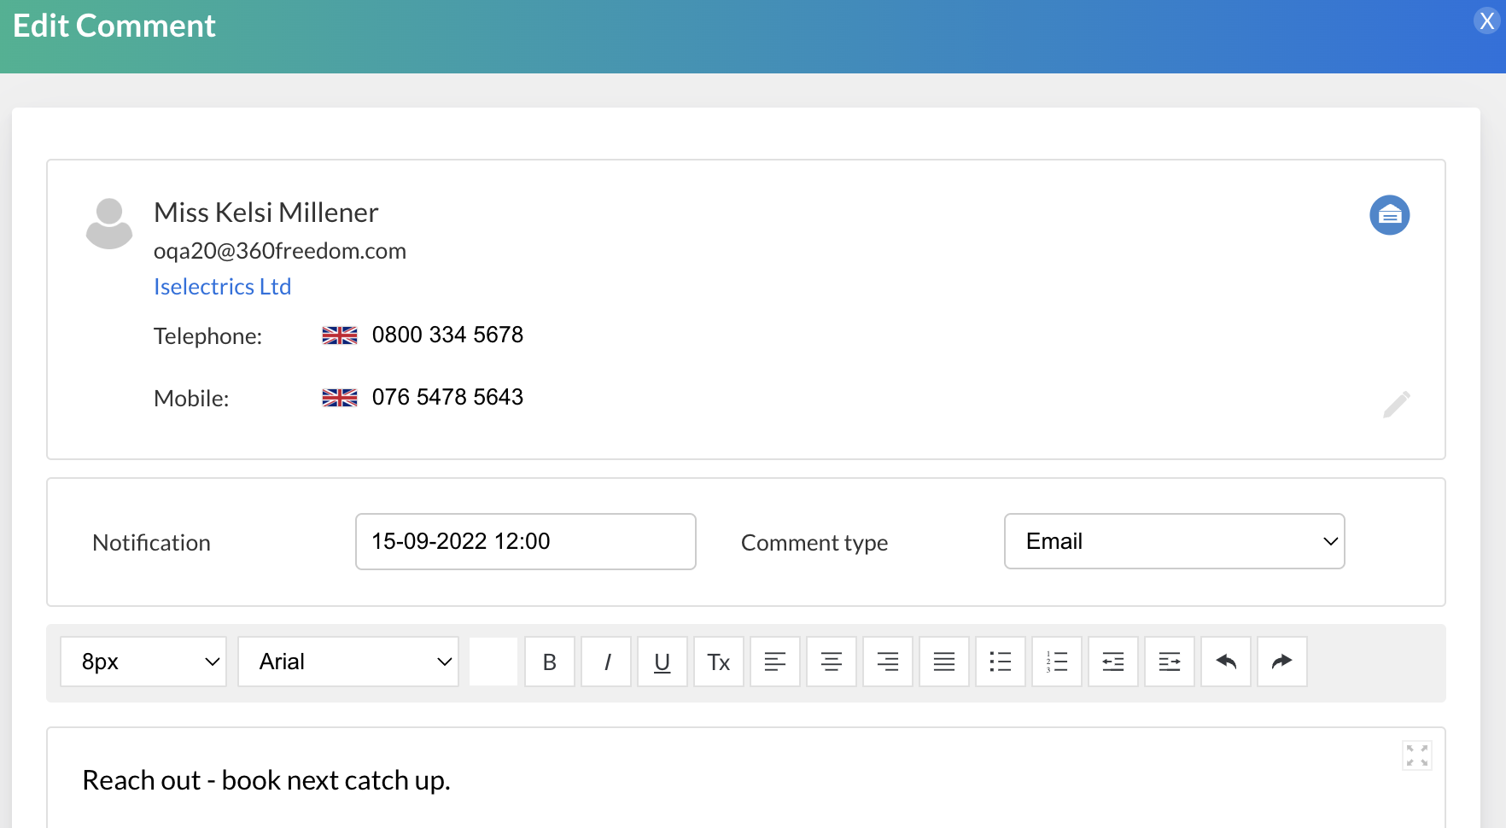Toggle bold formatting in the editor toolbar
Screen dimensions: 1506x828
point(550,662)
